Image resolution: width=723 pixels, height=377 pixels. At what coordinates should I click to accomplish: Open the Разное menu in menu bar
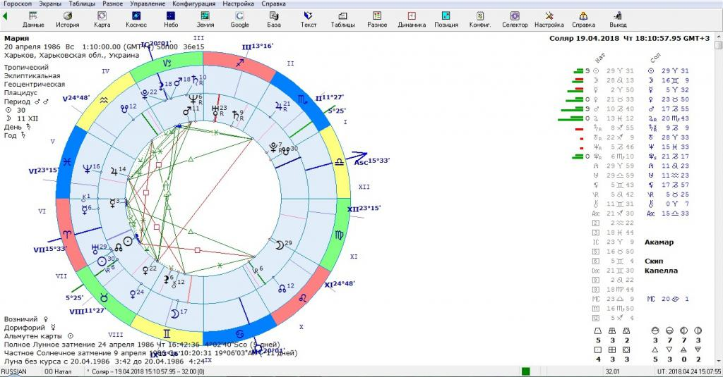pyautogui.click(x=112, y=4)
